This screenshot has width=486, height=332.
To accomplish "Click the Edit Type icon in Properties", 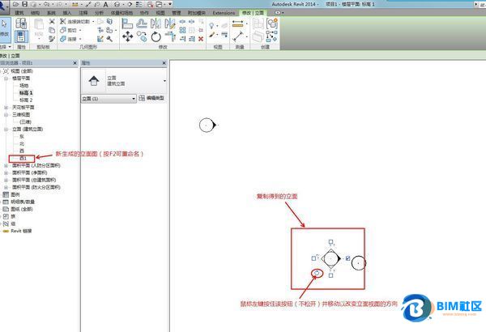I will [x=143, y=98].
